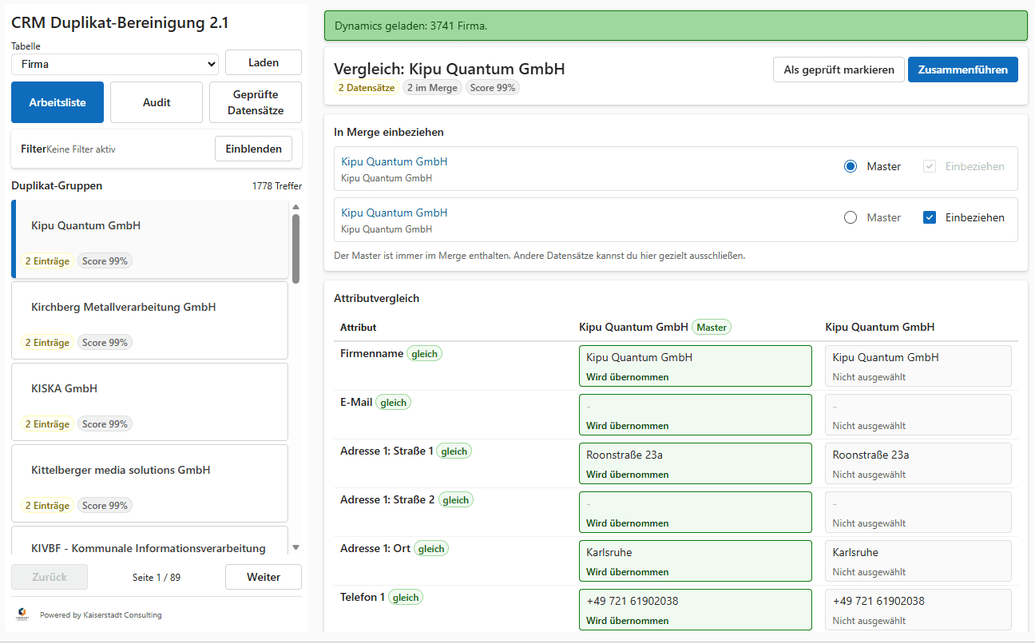Open the Kipu Quantum GmbH link in second merge row
This screenshot has width=1035, height=644.
click(x=395, y=213)
